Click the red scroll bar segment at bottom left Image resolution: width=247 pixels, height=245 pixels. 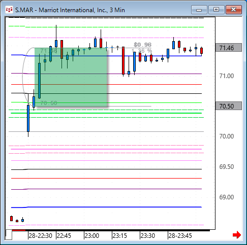(19, 230)
